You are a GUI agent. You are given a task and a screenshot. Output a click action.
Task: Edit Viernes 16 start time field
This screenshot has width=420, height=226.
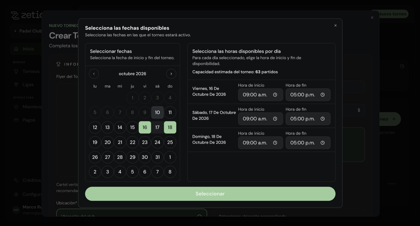[260, 95]
